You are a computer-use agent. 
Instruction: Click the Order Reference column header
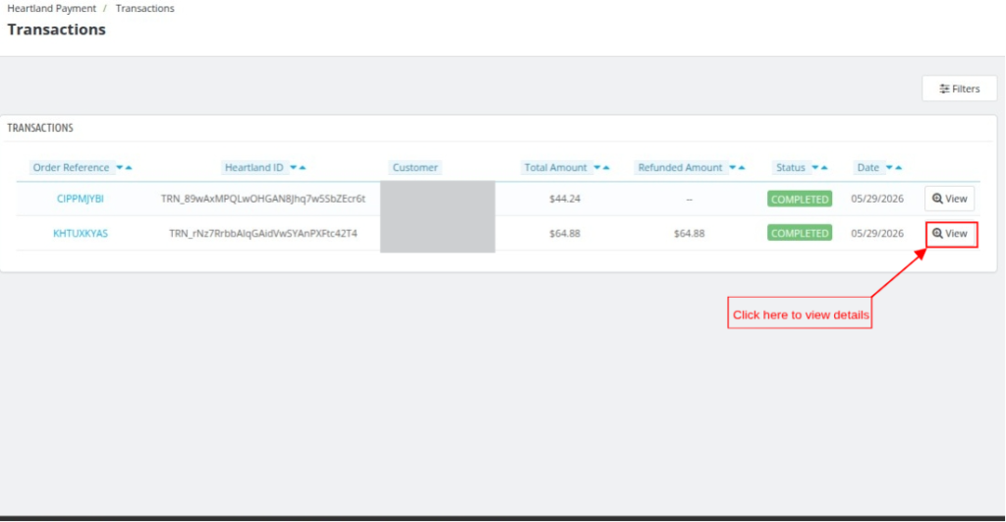(x=71, y=167)
